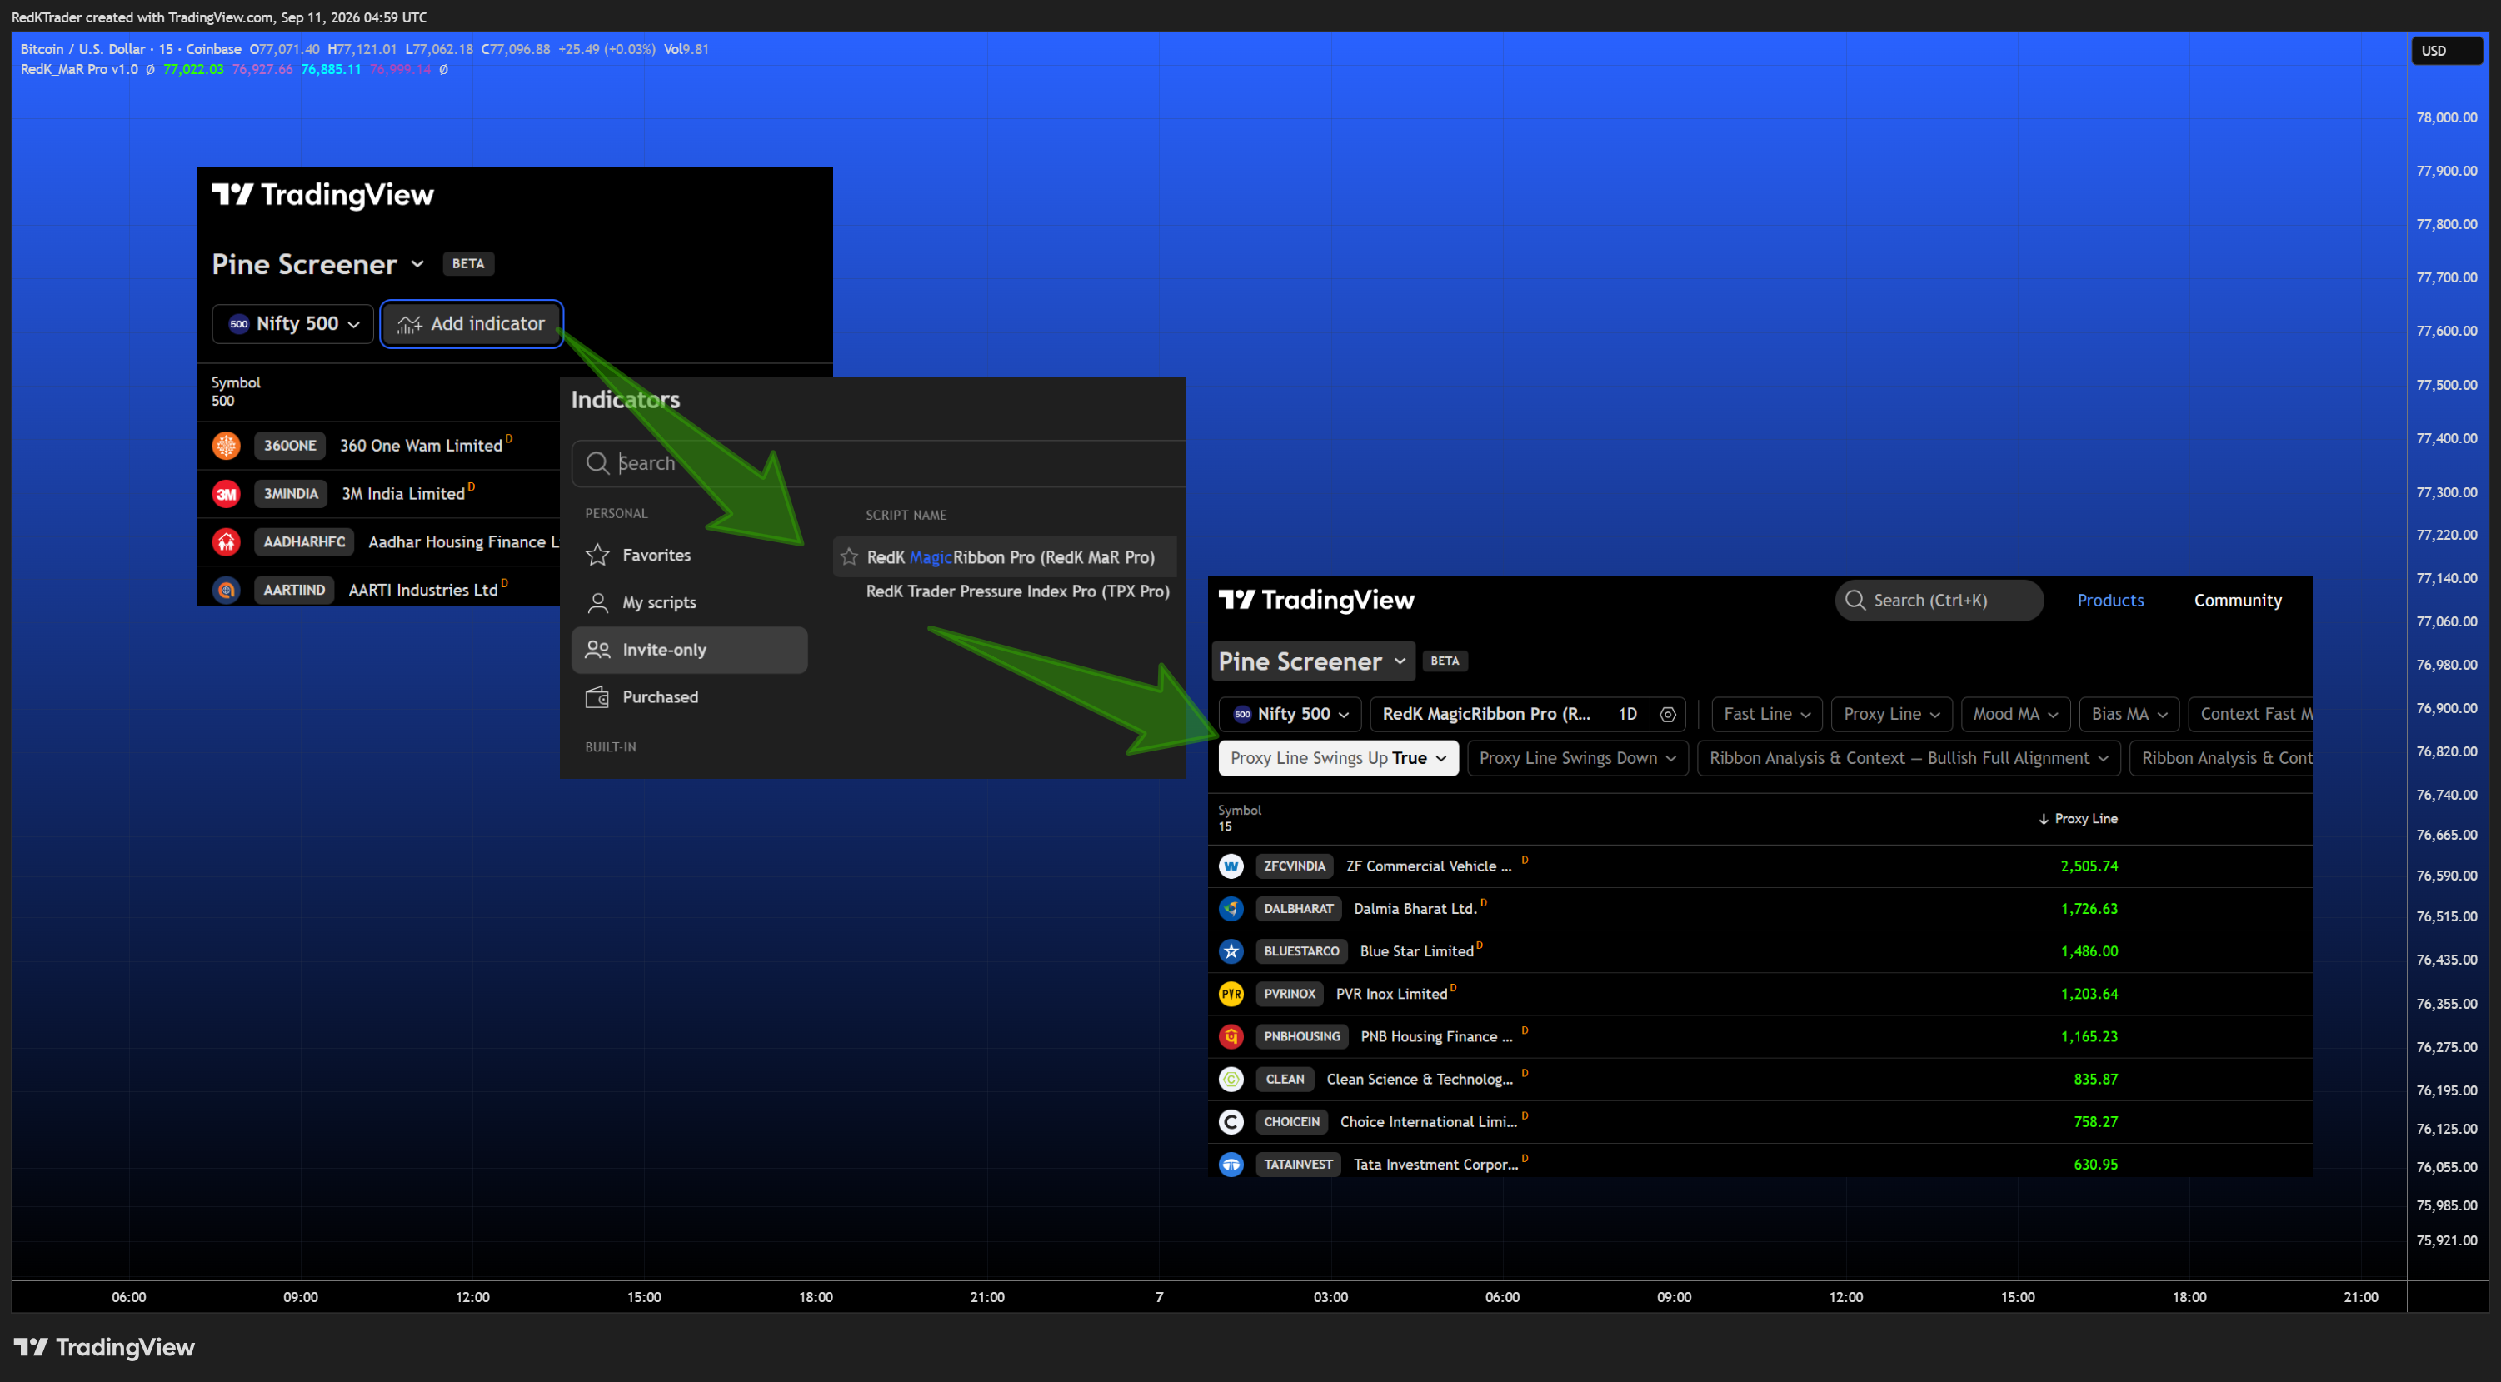Click the USD currency button on the chart

[x=2446, y=51]
